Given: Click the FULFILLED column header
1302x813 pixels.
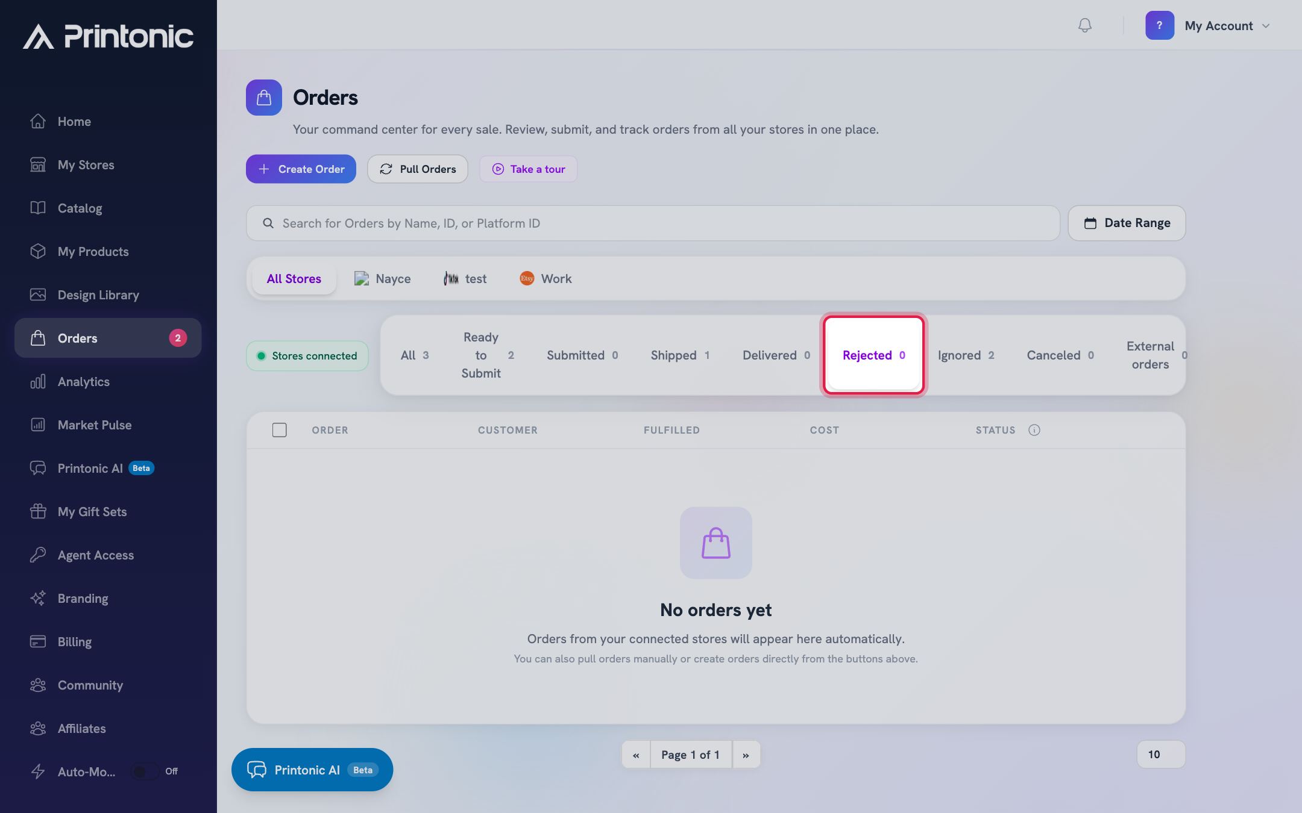Looking at the screenshot, I should coord(671,430).
